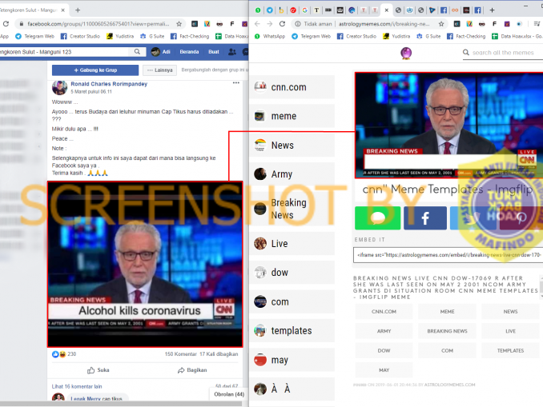Viewport: 543px width, 407px height.
Task: Select the cnn.com tag in sidebar
Action: coord(292,87)
